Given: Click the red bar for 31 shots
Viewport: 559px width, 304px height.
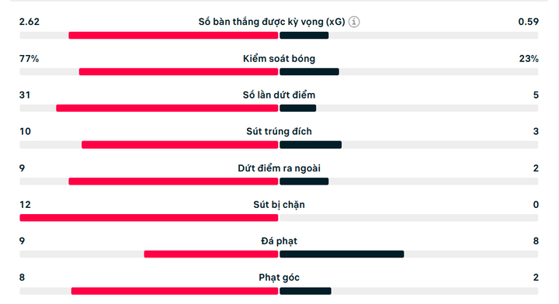Looking at the screenshot, I should click(x=167, y=109).
